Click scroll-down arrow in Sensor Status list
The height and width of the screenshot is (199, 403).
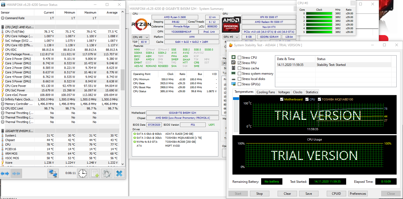point(122,164)
